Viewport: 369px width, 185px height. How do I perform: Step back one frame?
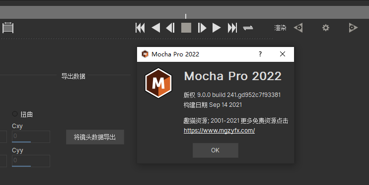pyautogui.click(x=170, y=28)
